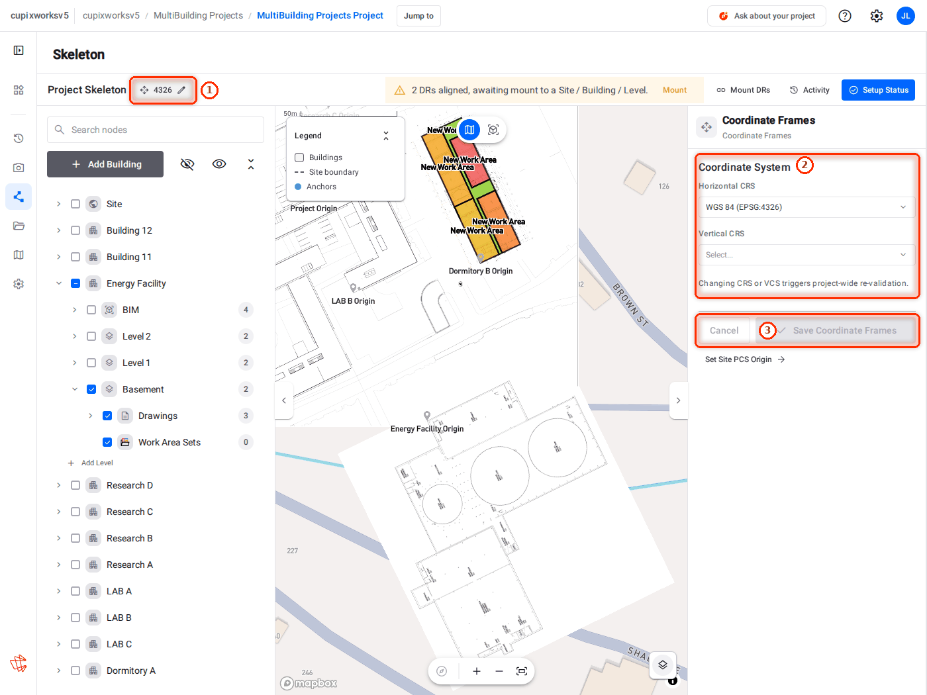Toggle Buildings checkbox in the Legend
The image size is (927, 695).
299,158
